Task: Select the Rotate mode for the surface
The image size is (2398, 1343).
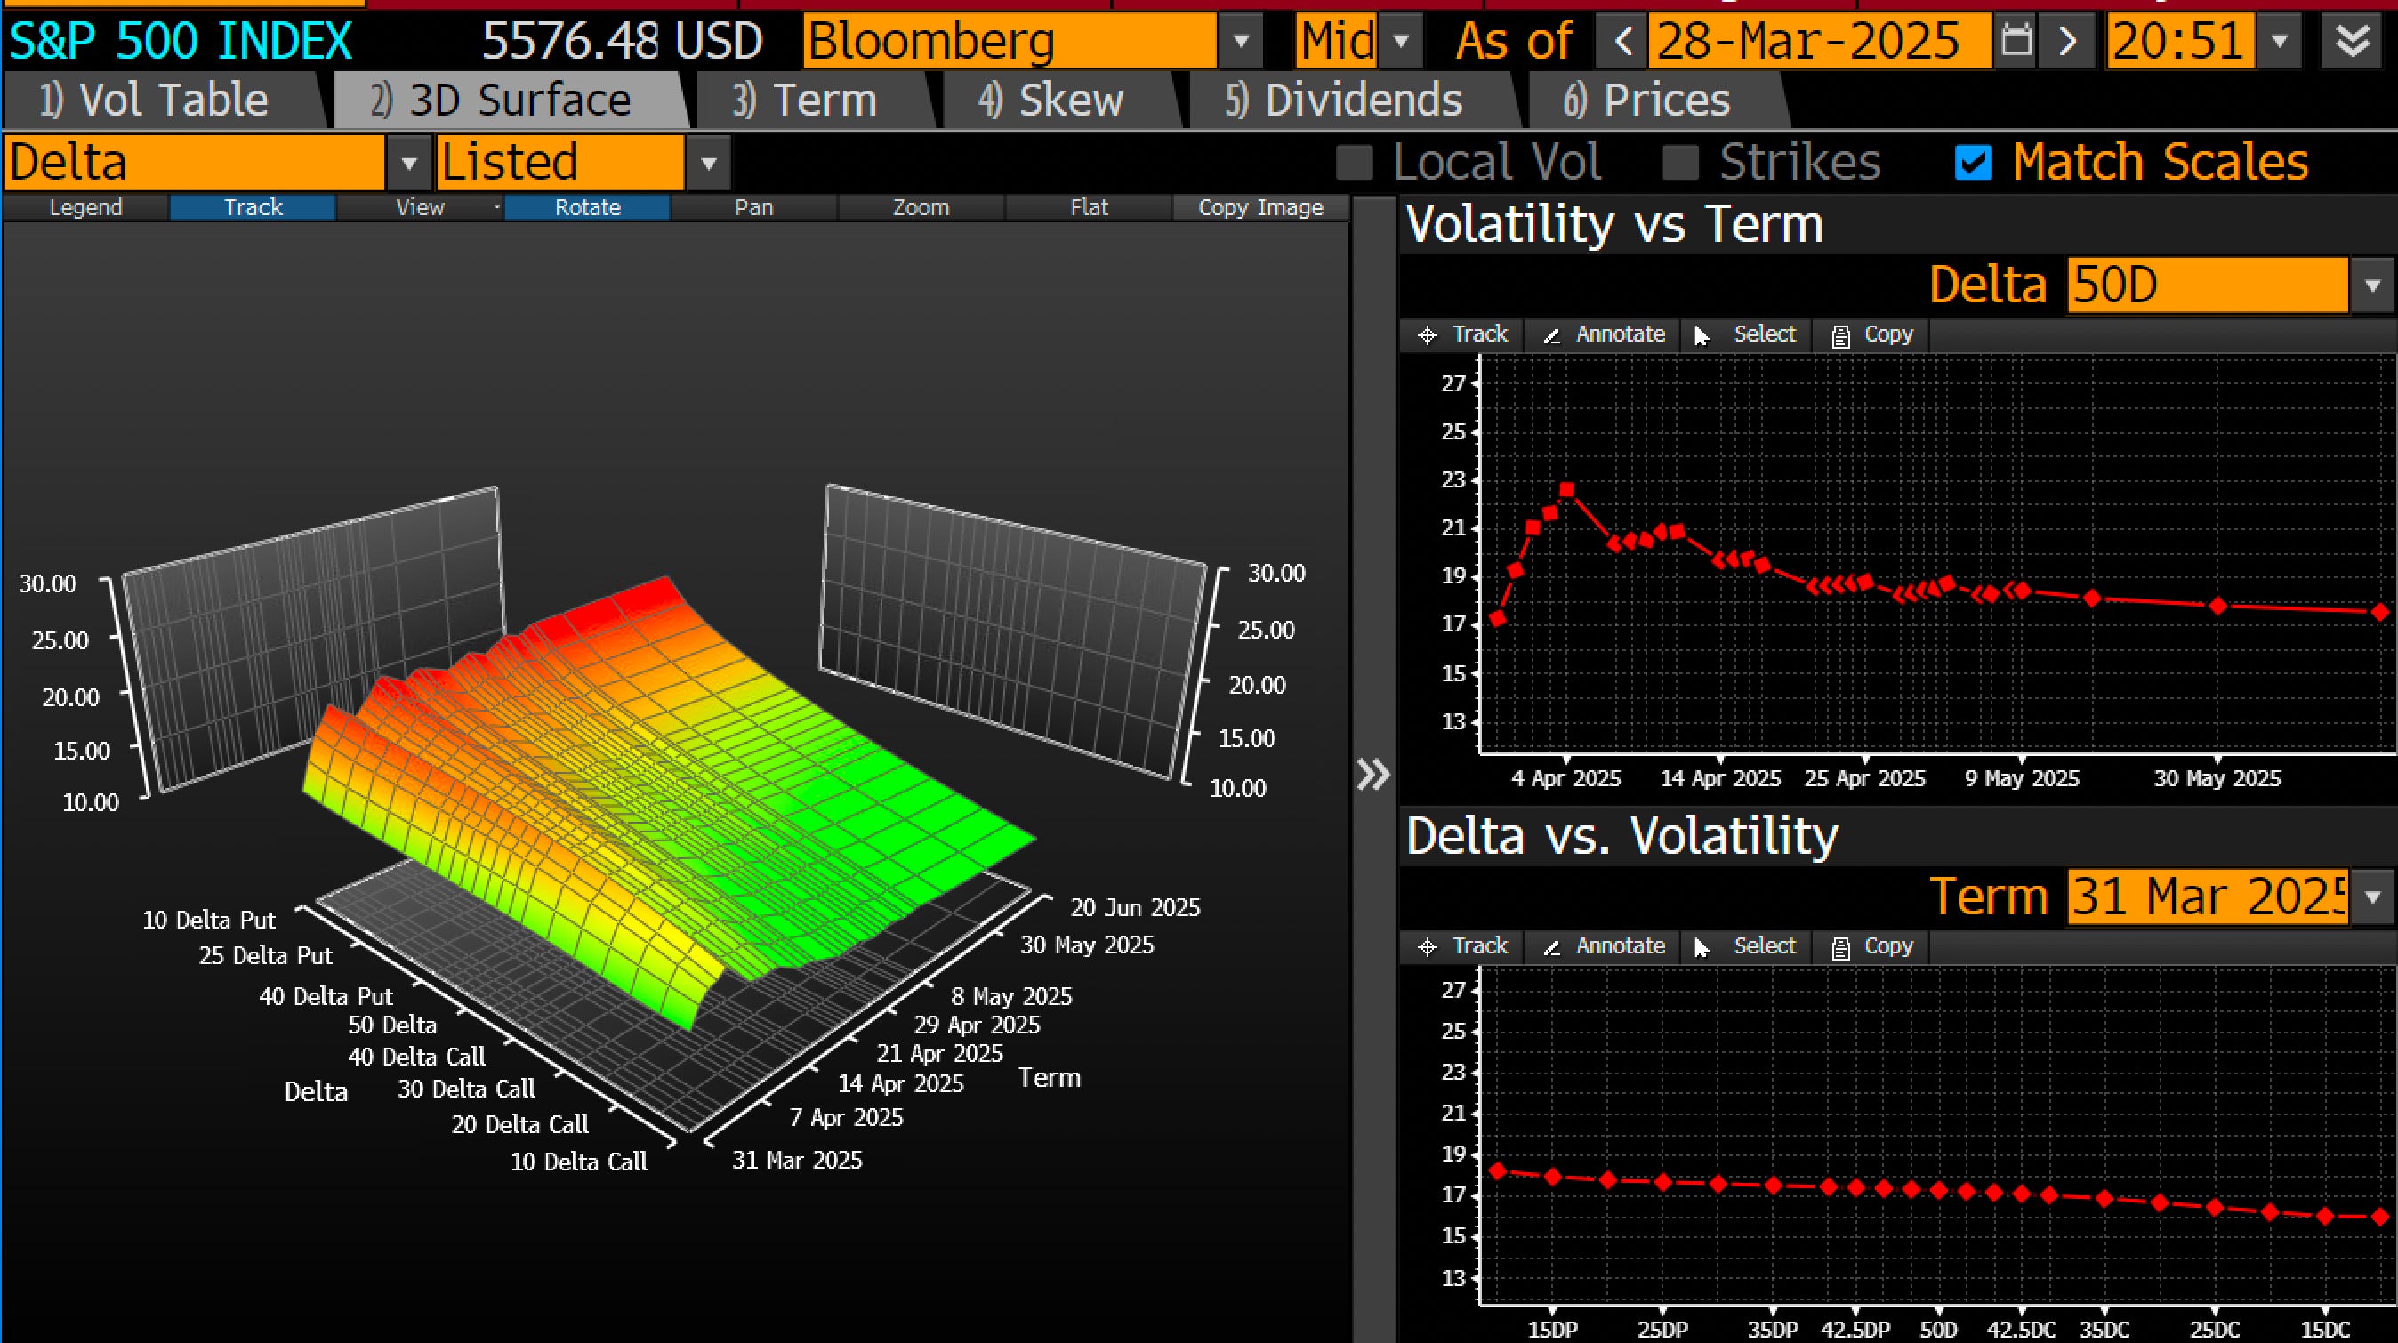Action: [x=587, y=206]
